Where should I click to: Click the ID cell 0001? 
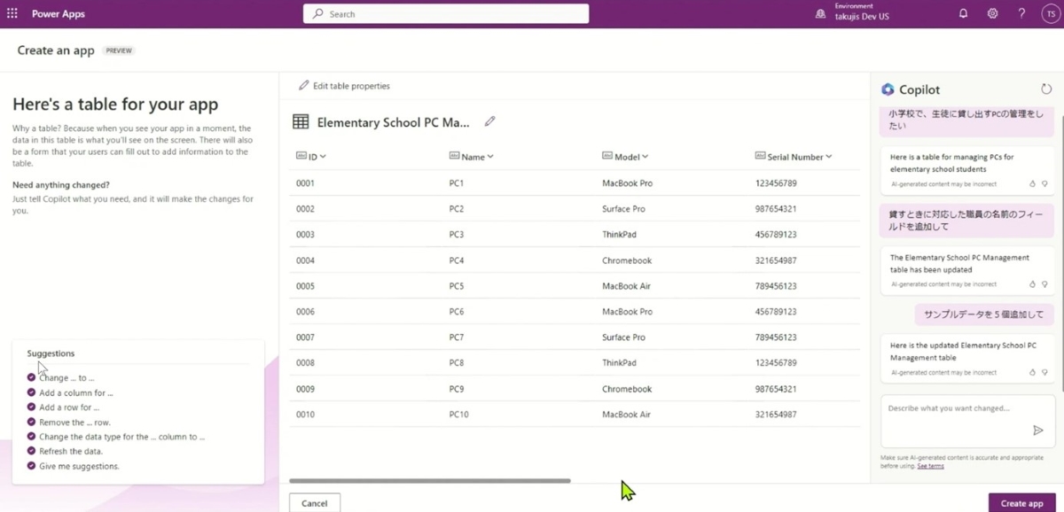coord(305,183)
